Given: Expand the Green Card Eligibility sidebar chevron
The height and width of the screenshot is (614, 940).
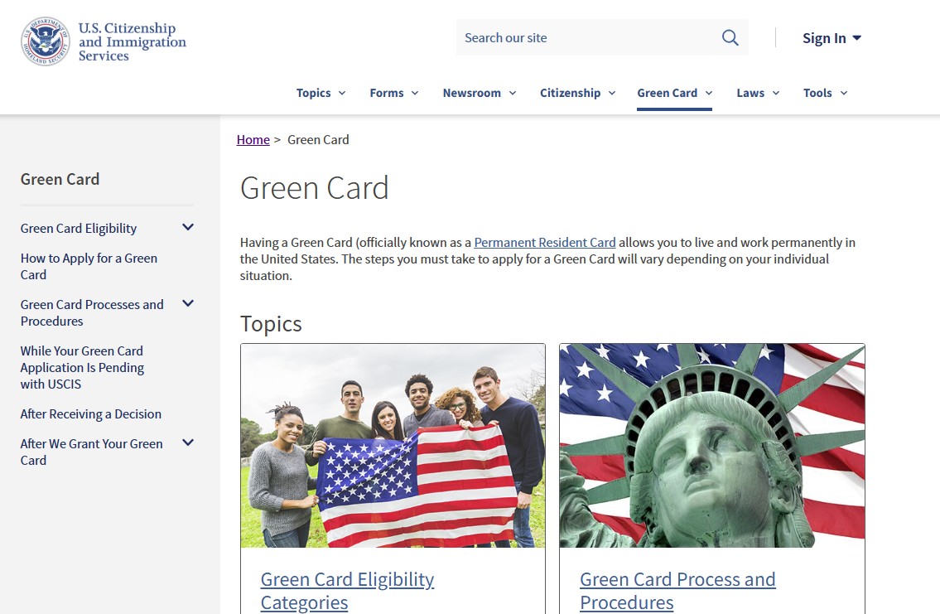Looking at the screenshot, I should pos(188,228).
